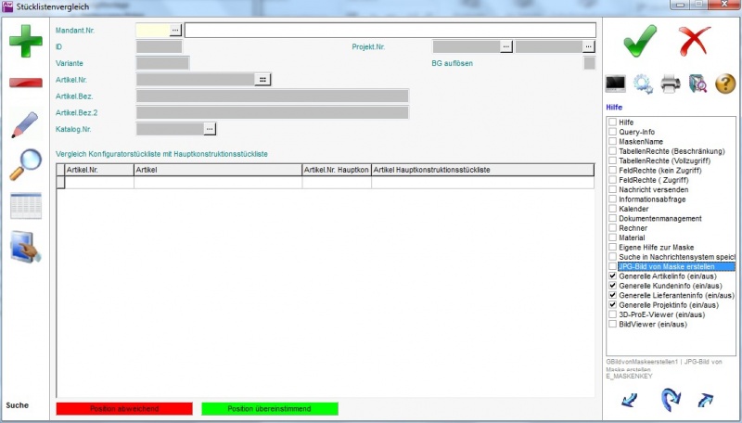Open the yellow question mark help icon
The width and height of the screenshot is (742, 423).
(725, 84)
